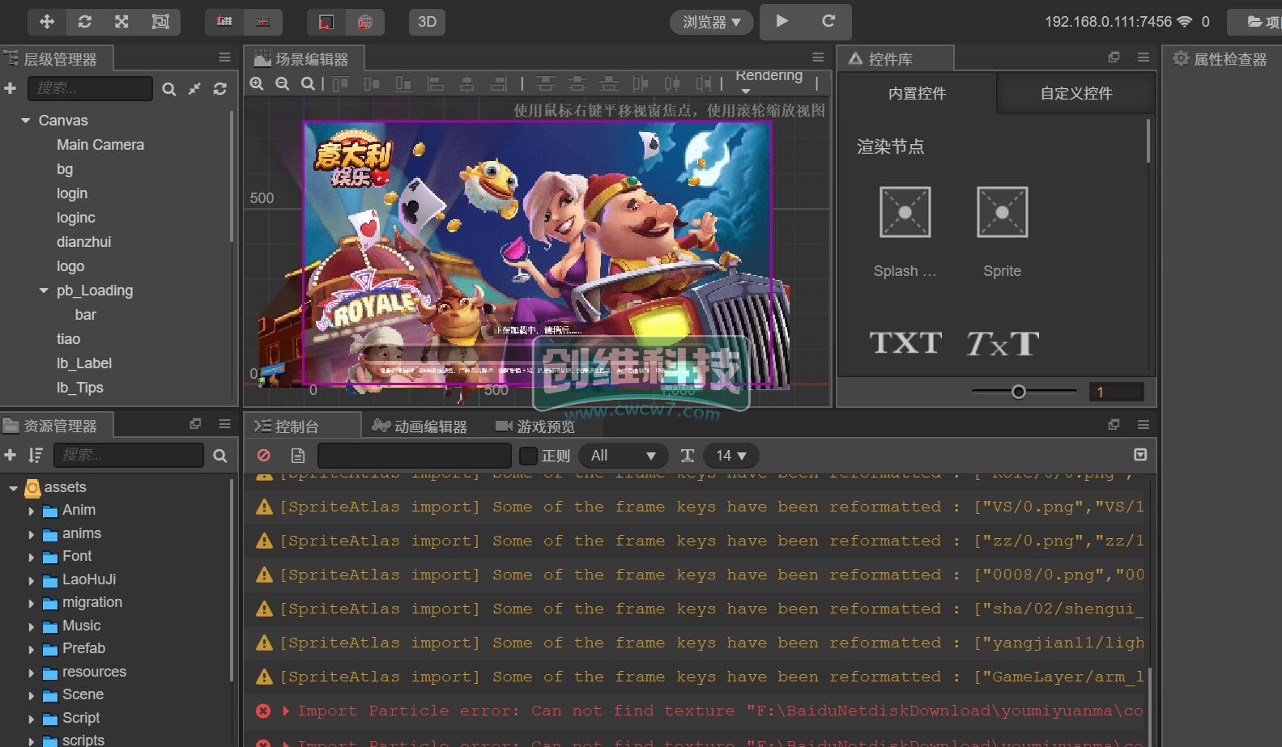Click the play preview button

click(782, 21)
